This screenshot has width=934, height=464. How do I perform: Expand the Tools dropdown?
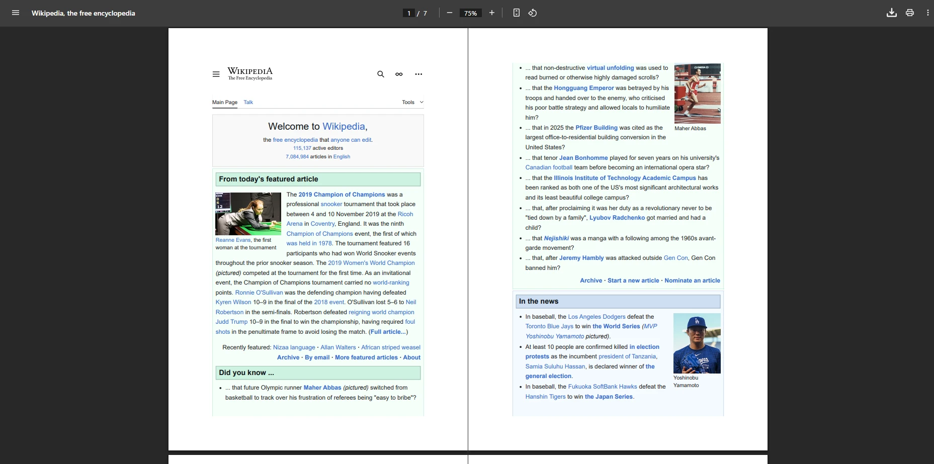point(412,103)
